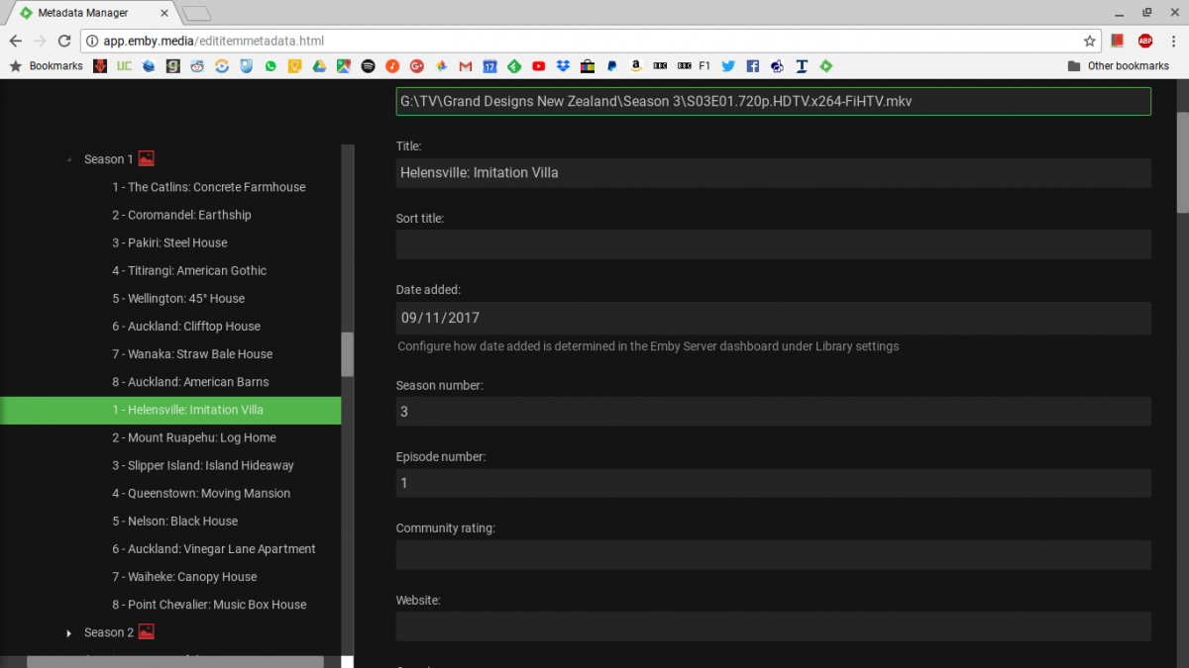The width and height of the screenshot is (1189, 668).
Task: Bookmark this page with the star icon
Action: (x=1089, y=41)
